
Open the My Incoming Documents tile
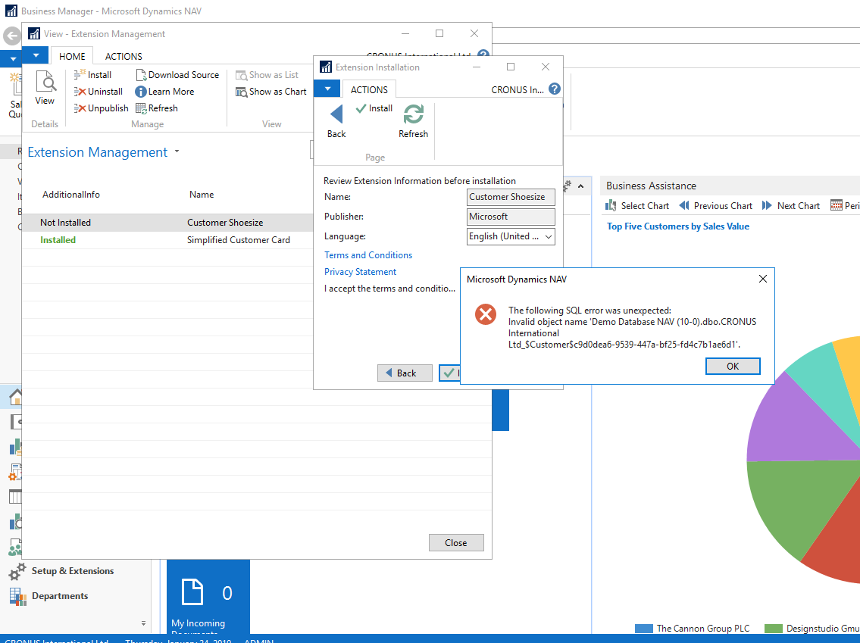(x=208, y=598)
